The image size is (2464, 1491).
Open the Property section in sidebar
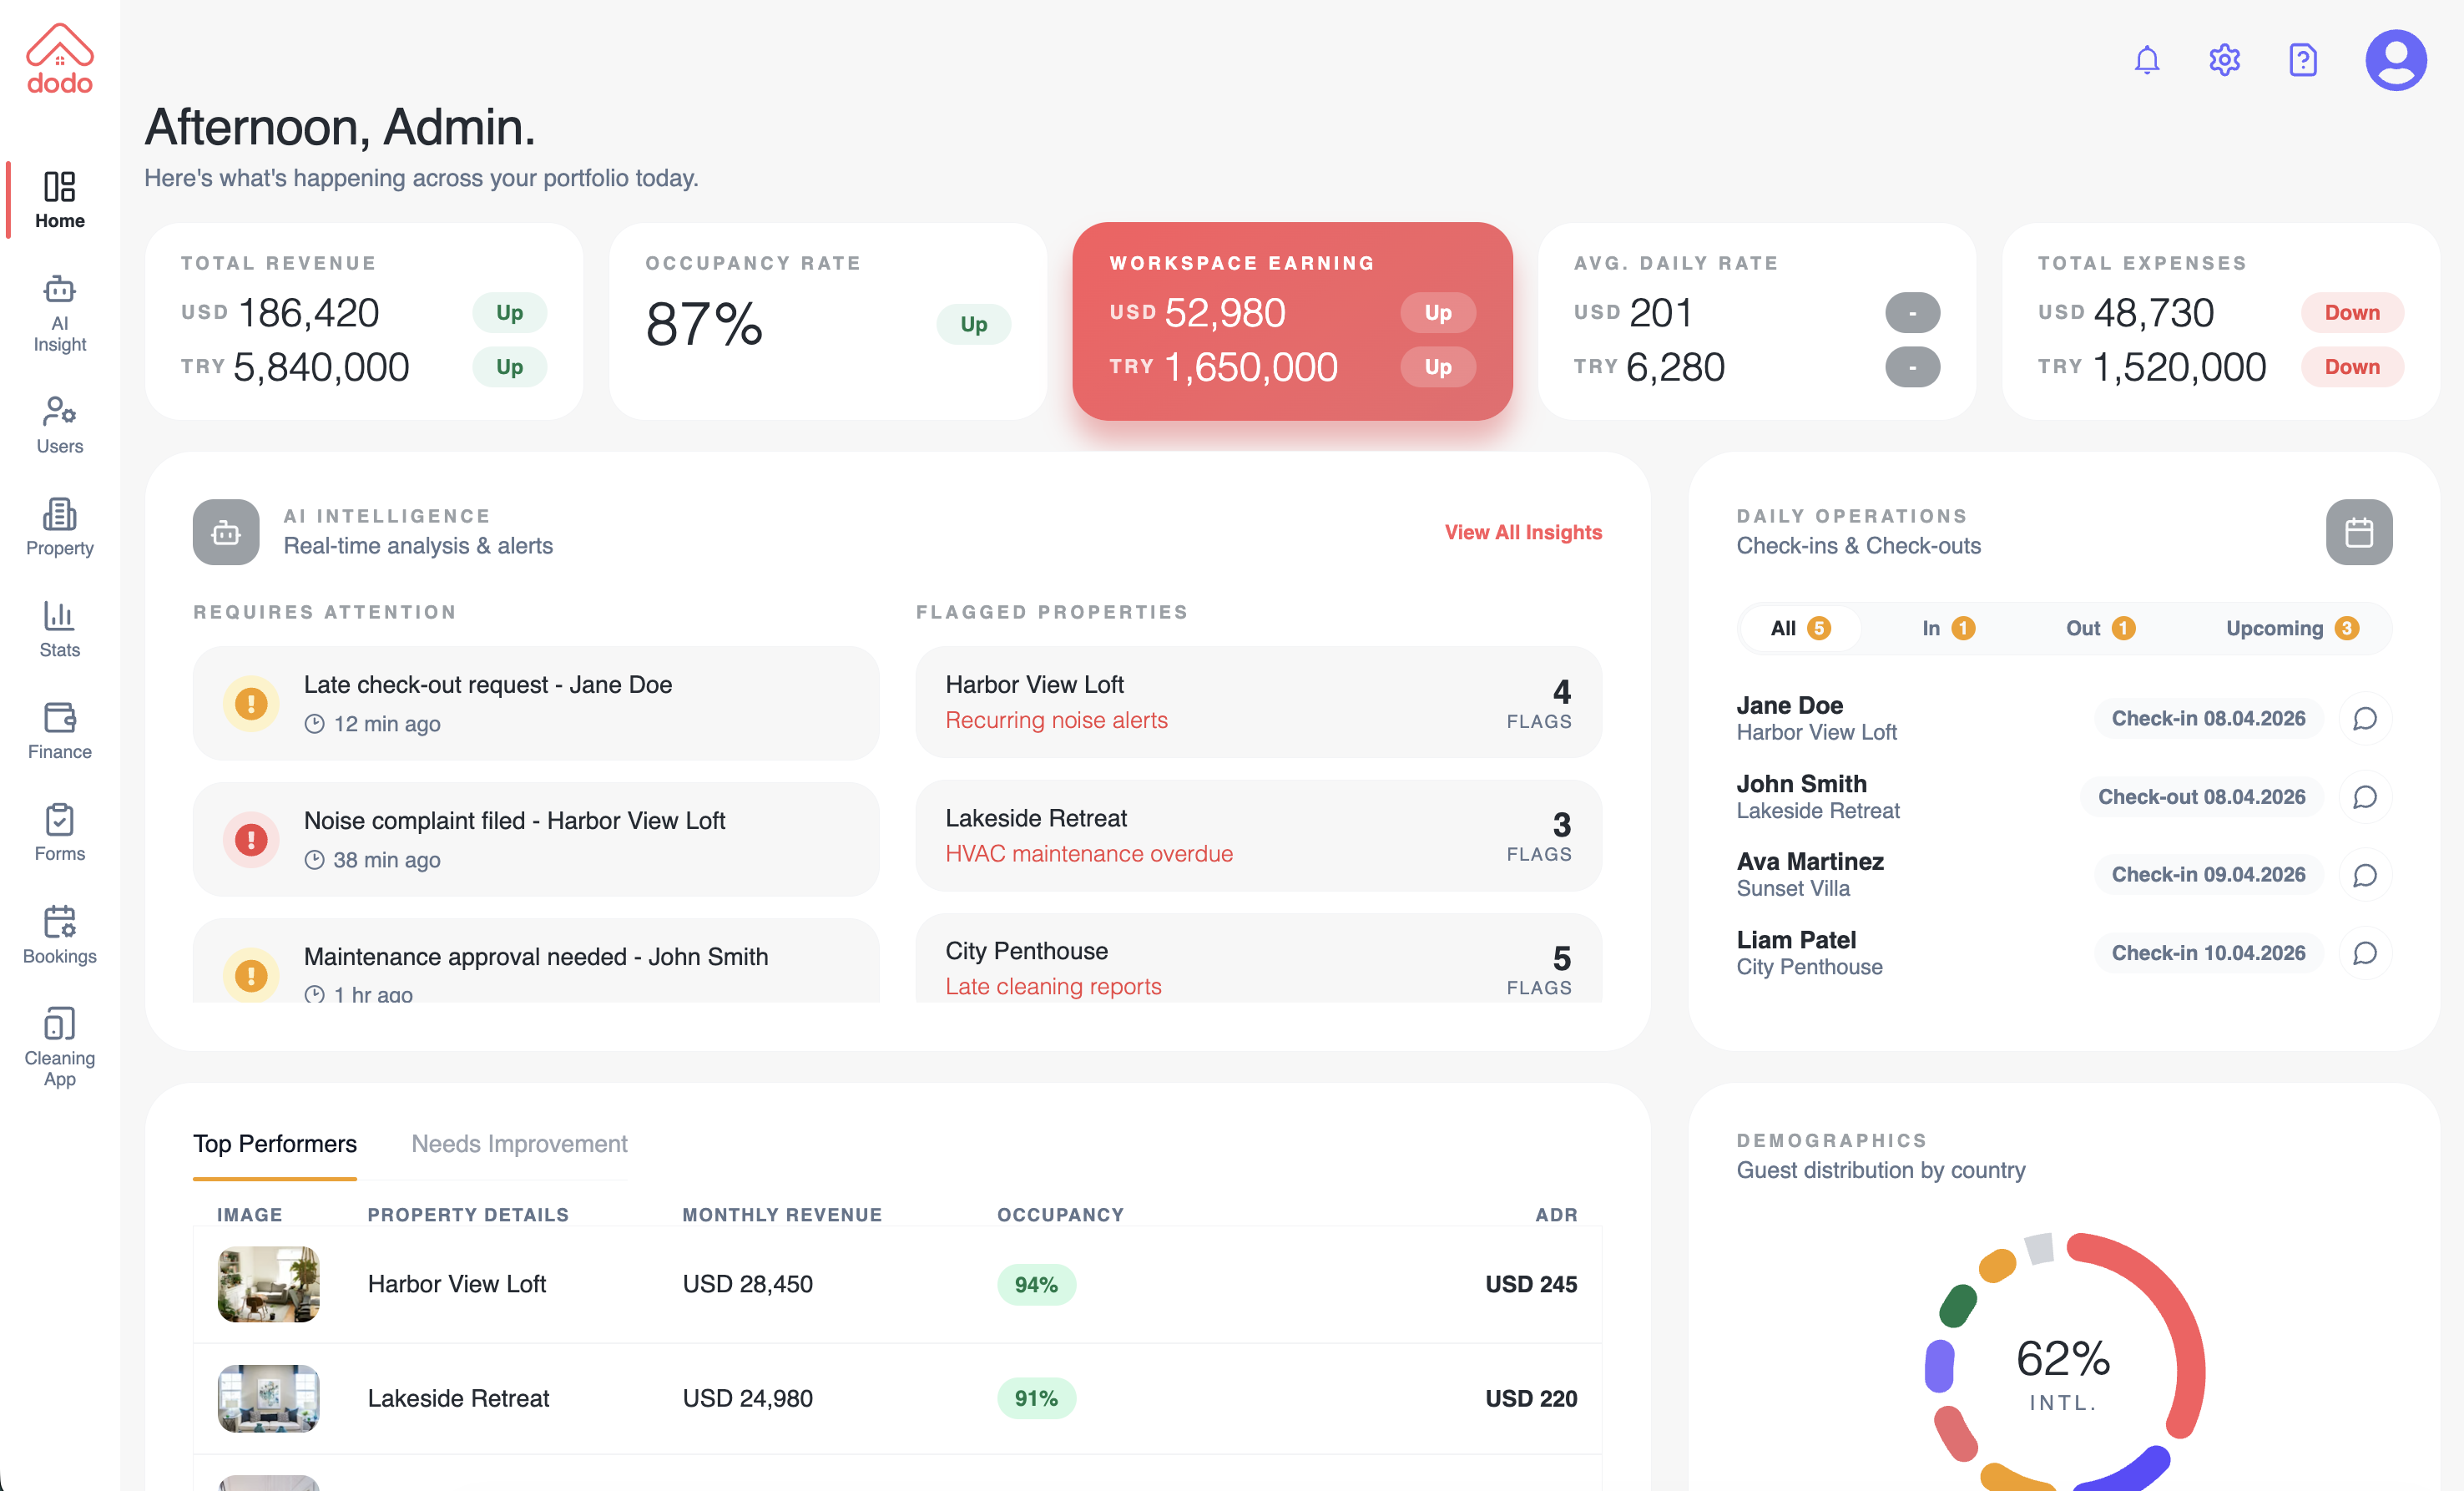(x=59, y=526)
